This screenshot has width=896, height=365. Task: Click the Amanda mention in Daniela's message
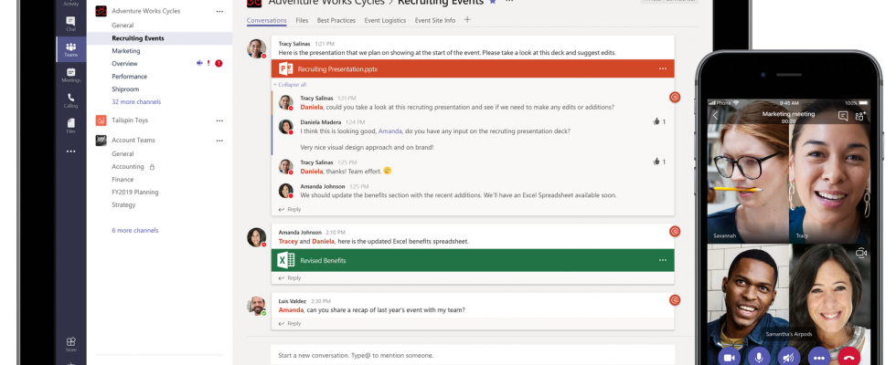[x=389, y=131]
